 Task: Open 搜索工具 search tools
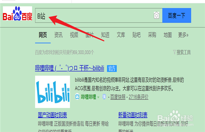tap(184, 53)
